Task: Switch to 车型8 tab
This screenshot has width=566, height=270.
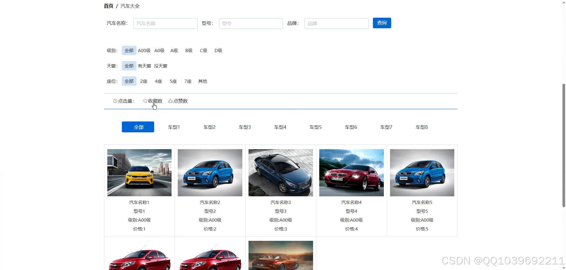Action: coord(422,127)
